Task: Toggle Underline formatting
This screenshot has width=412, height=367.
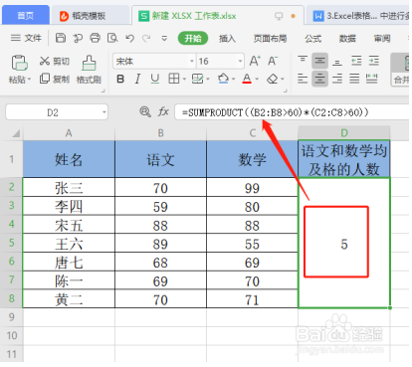Action: [155, 79]
